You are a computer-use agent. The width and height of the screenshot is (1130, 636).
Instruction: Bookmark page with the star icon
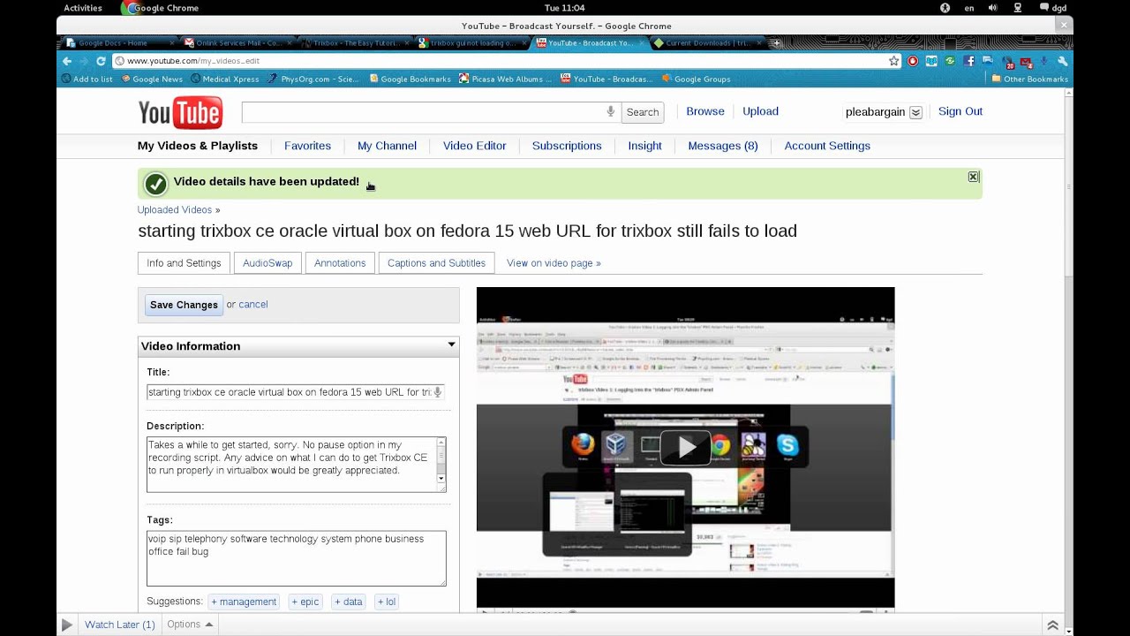pos(894,61)
